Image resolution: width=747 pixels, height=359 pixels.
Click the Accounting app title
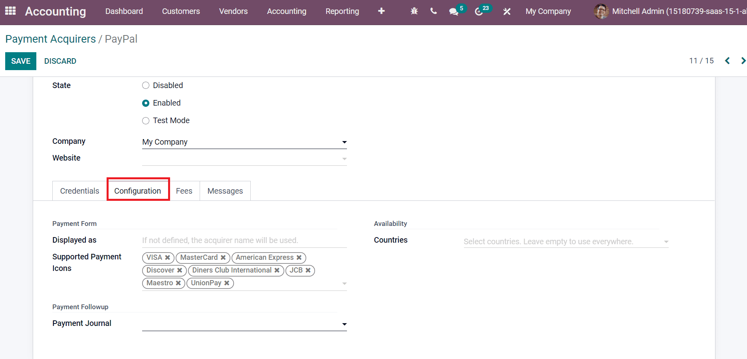pos(55,12)
